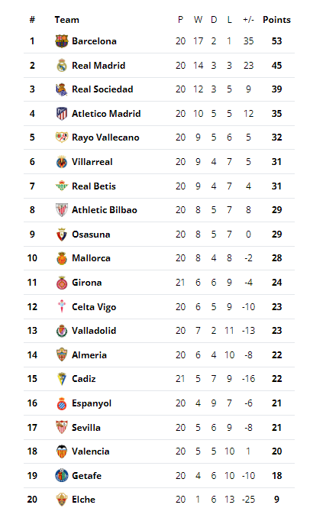The image size is (310, 521).
Task: Click the Atletico Madrid crest icon
Action: click(x=62, y=114)
